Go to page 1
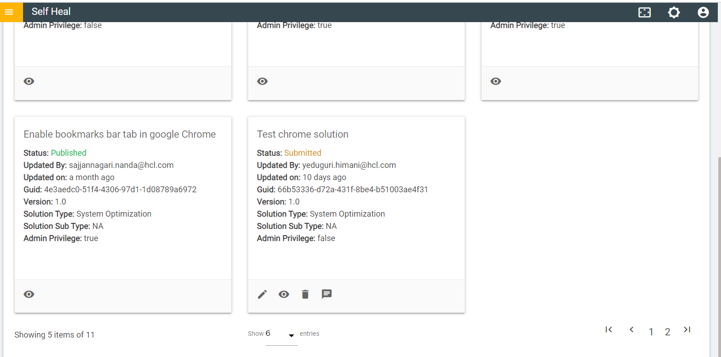The height and width of the screenshot is (357, 721). point(651,332)
